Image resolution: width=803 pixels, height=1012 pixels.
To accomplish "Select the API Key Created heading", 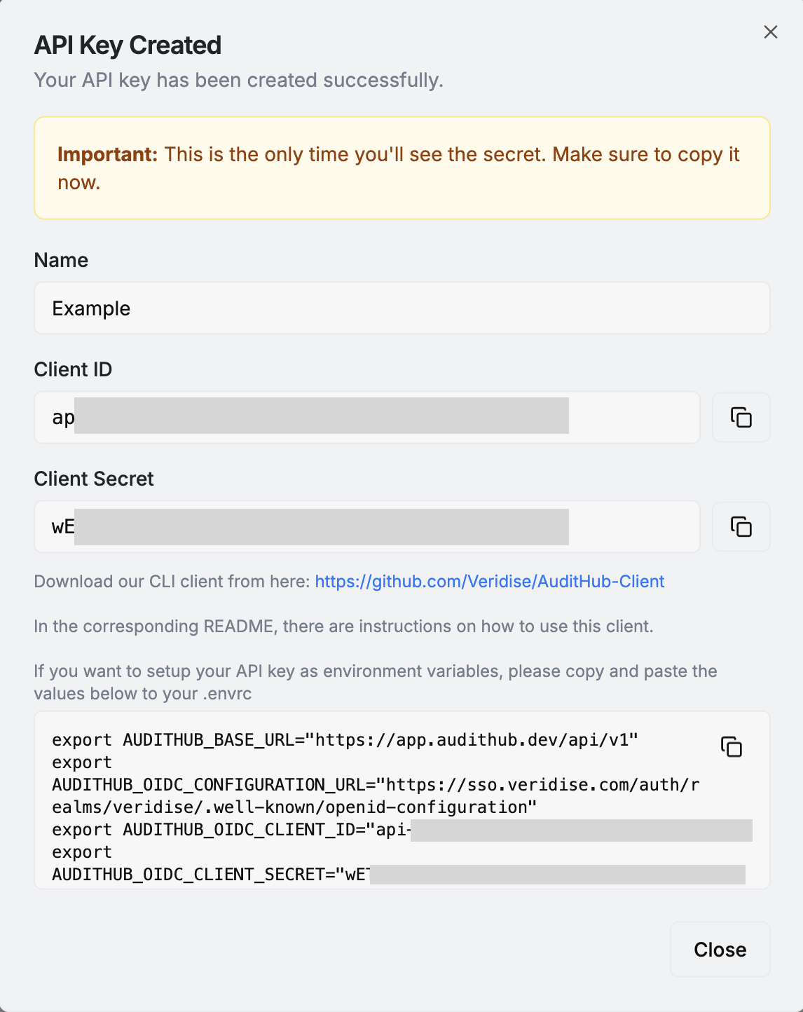I will [x=127, y=44].
